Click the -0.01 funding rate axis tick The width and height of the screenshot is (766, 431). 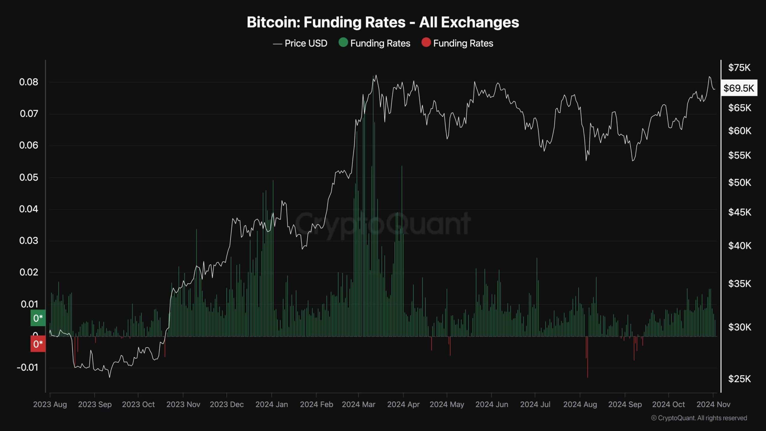point(28,368)
